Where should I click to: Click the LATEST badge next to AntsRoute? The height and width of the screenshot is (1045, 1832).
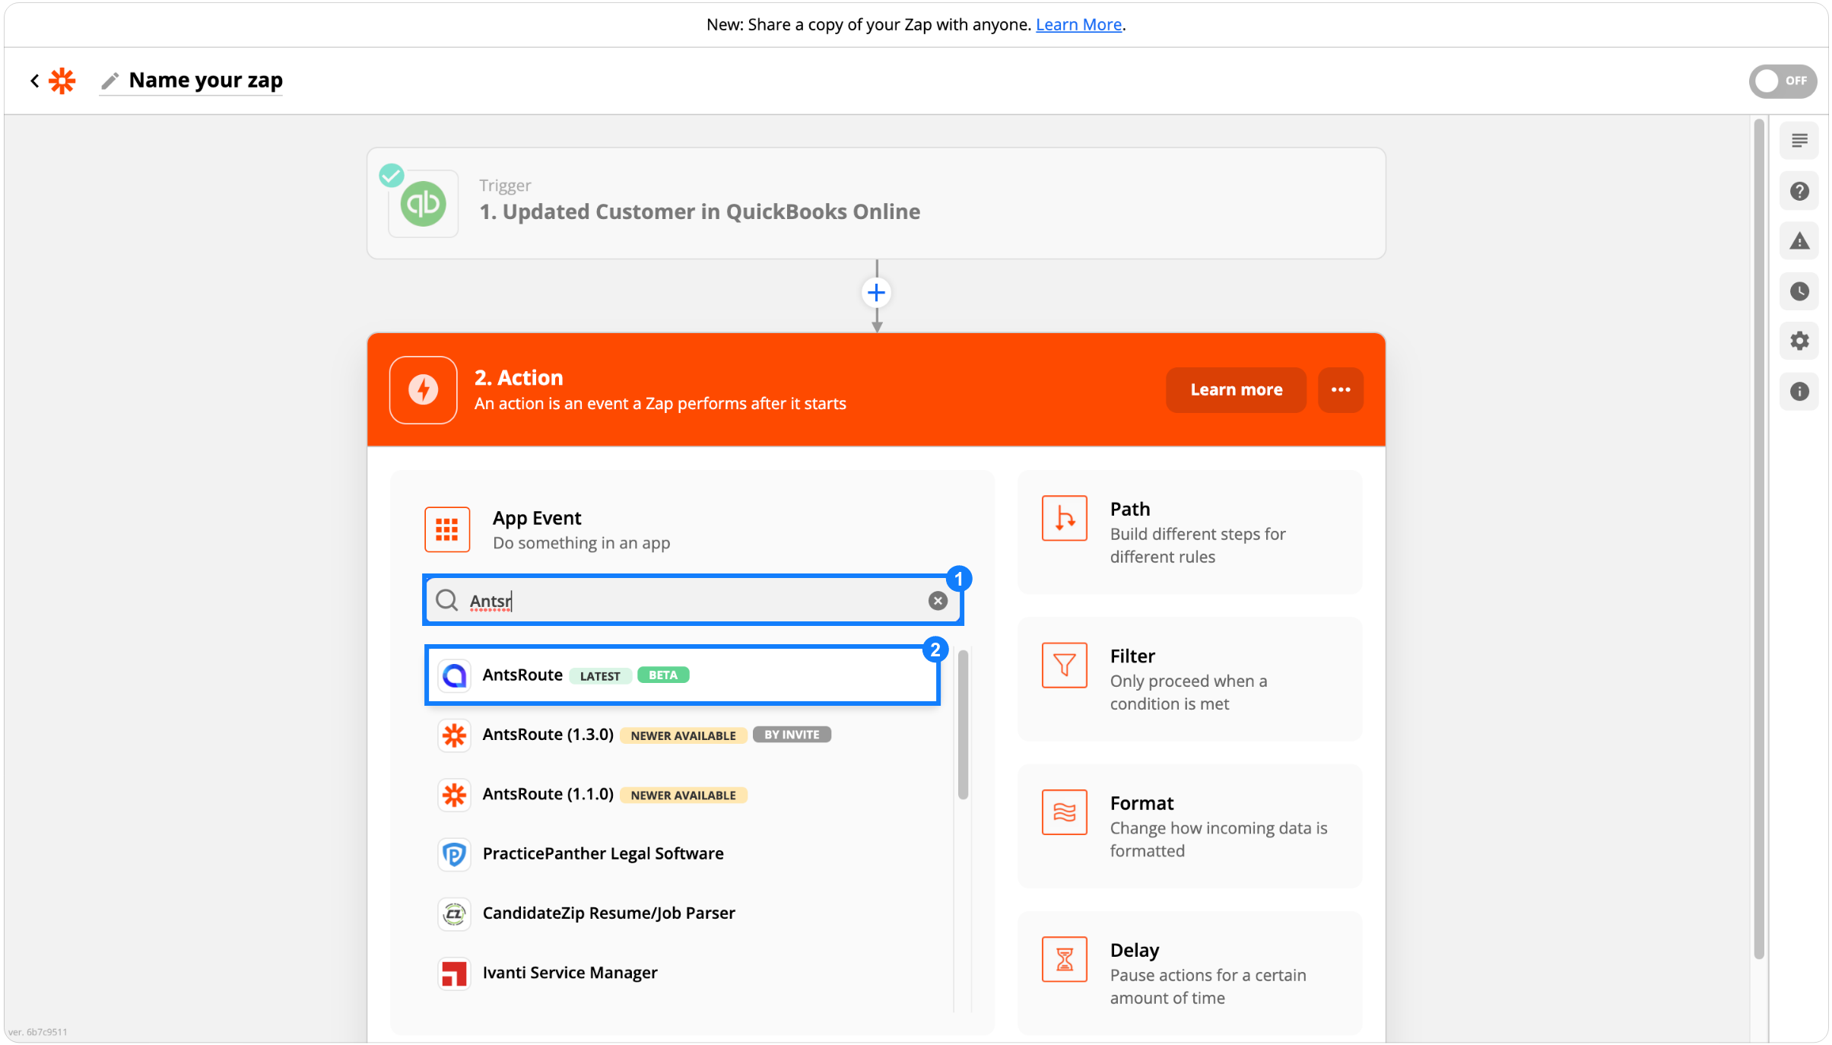click(600, 676)
